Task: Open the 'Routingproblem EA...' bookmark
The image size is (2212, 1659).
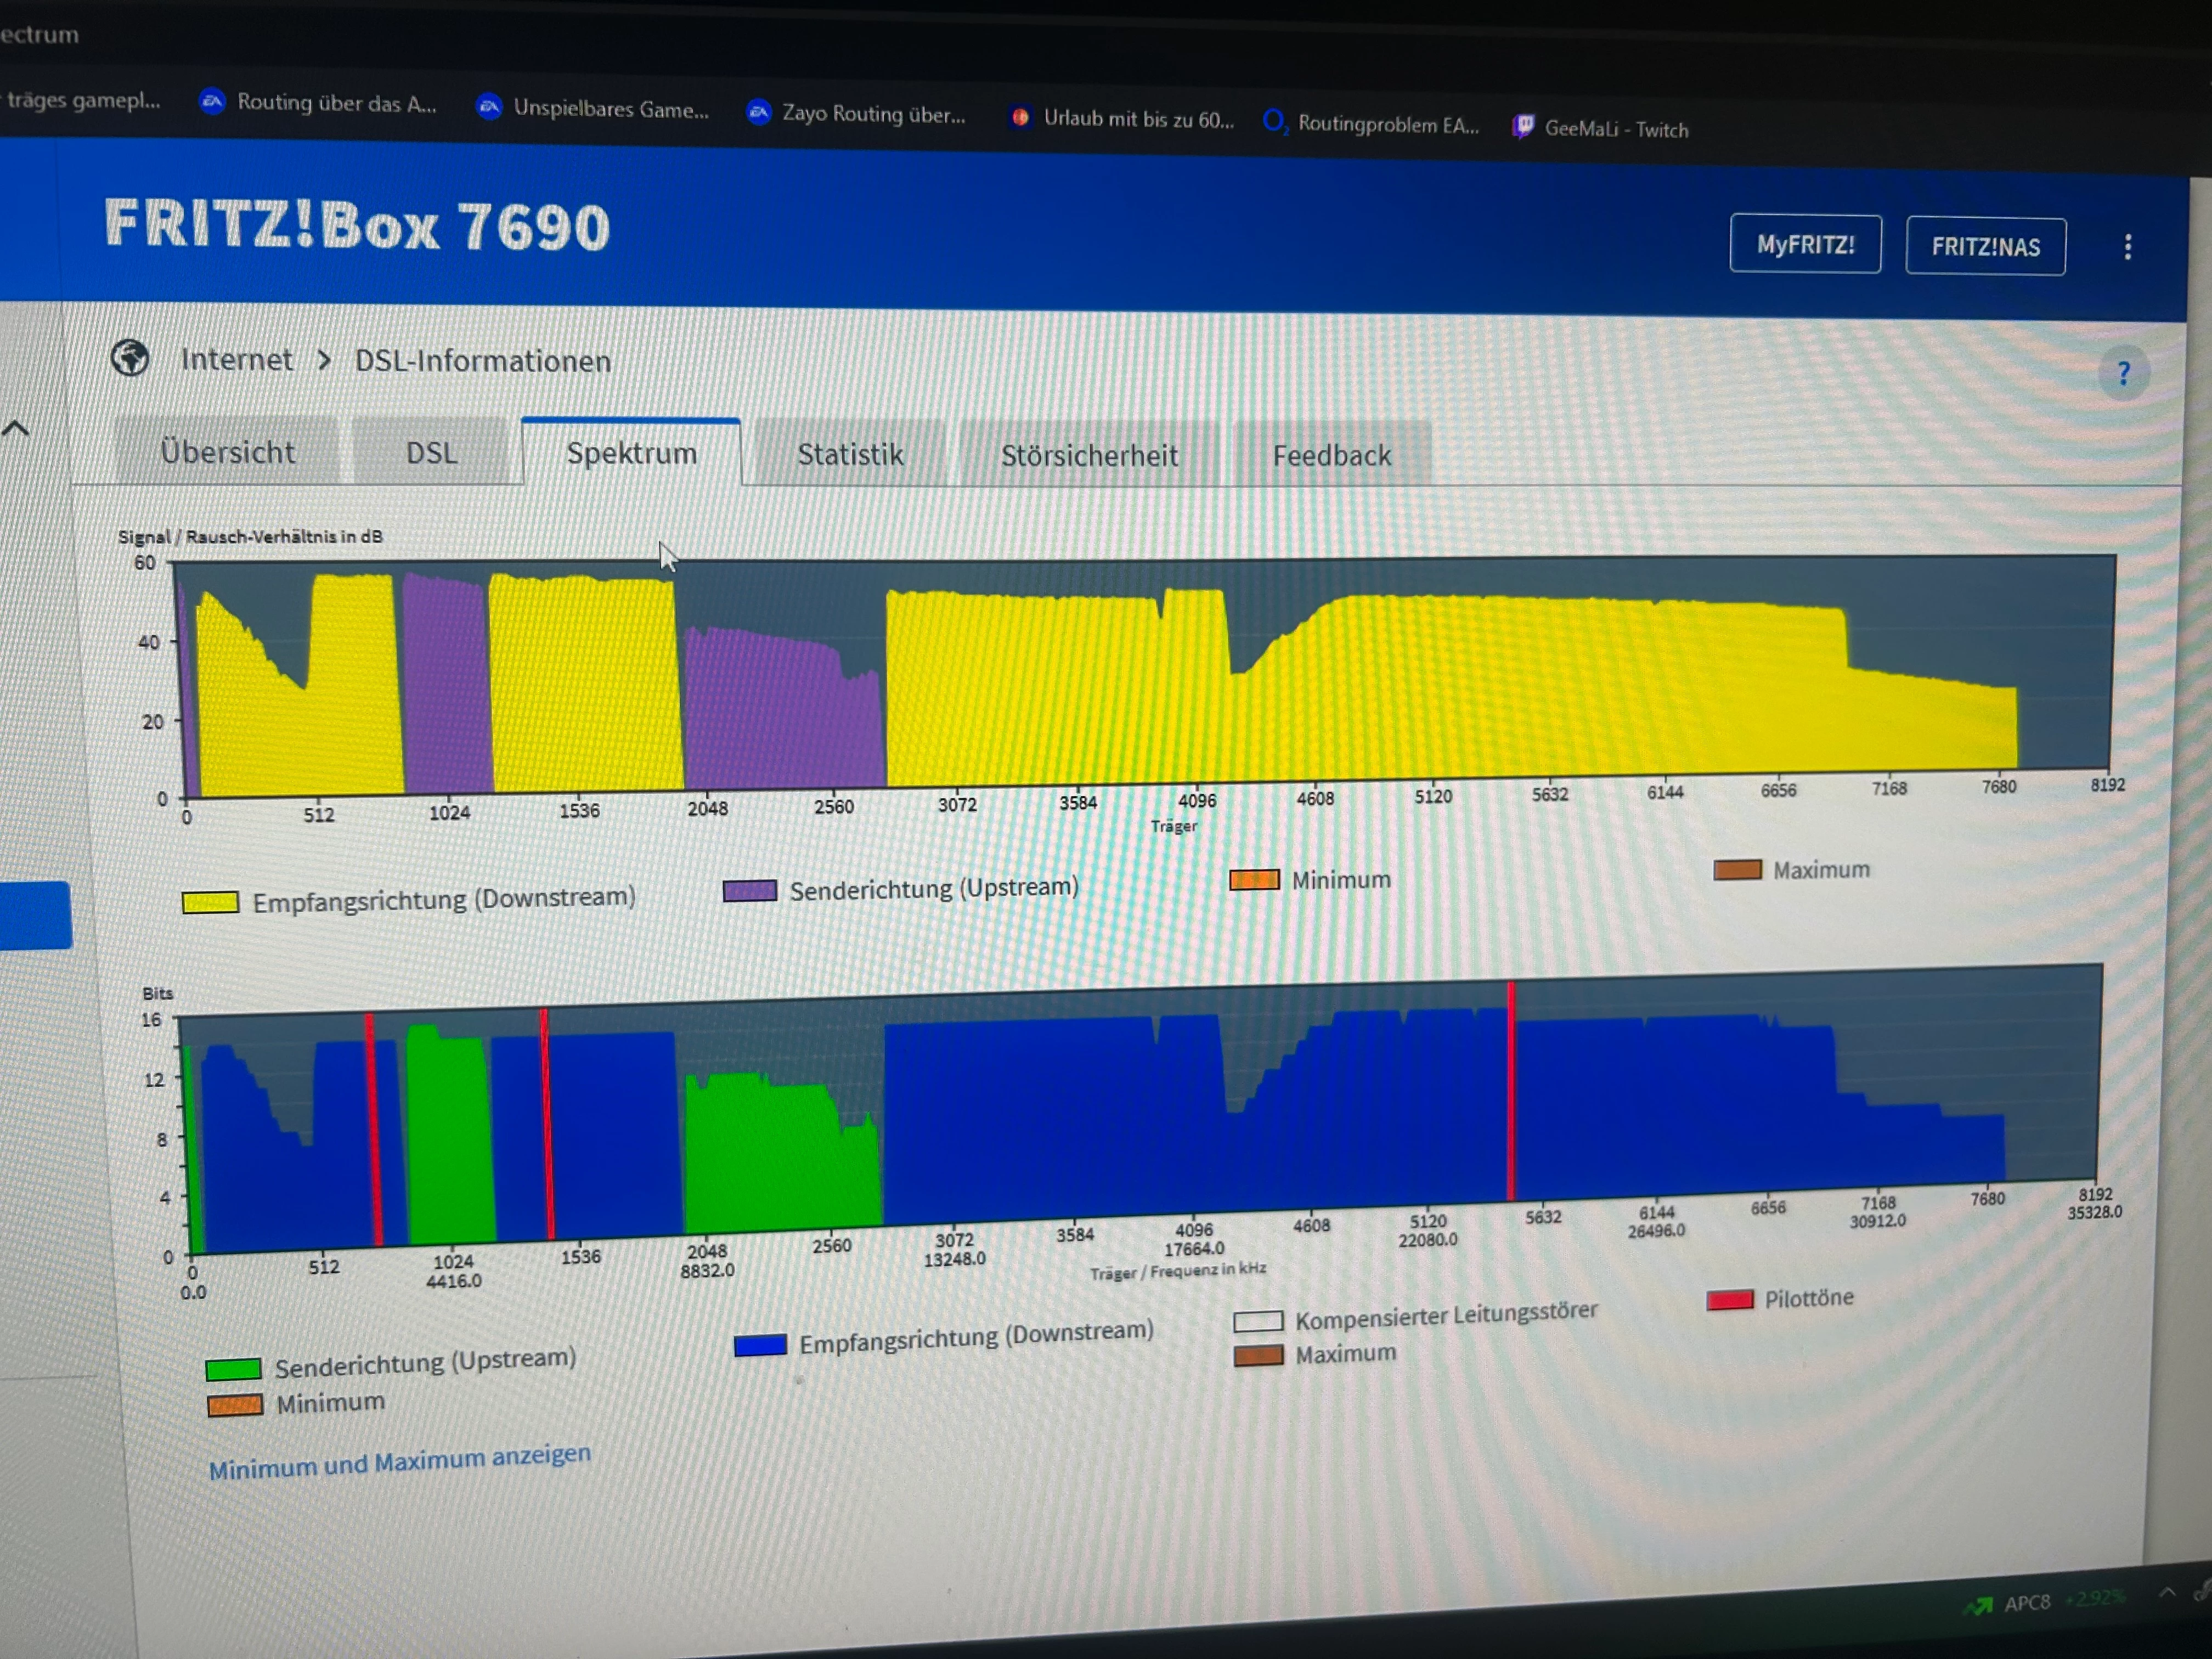Action: (x=1371, y=124)
